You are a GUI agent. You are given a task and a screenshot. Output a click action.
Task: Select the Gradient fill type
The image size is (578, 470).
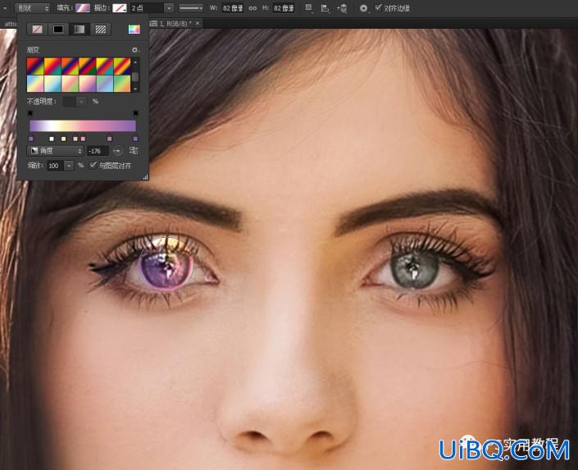click(80, 30)
